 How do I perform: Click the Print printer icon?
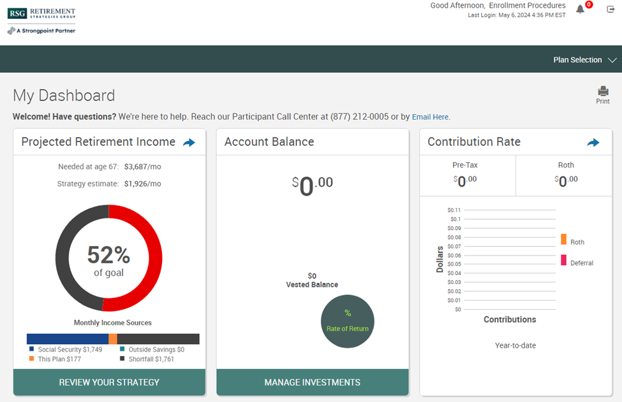603,91
